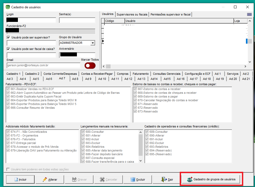The height and width of the screenshot is (187, 255).
Task: Toggle the Marcar Todos switch
Action: tap(90, 66)
